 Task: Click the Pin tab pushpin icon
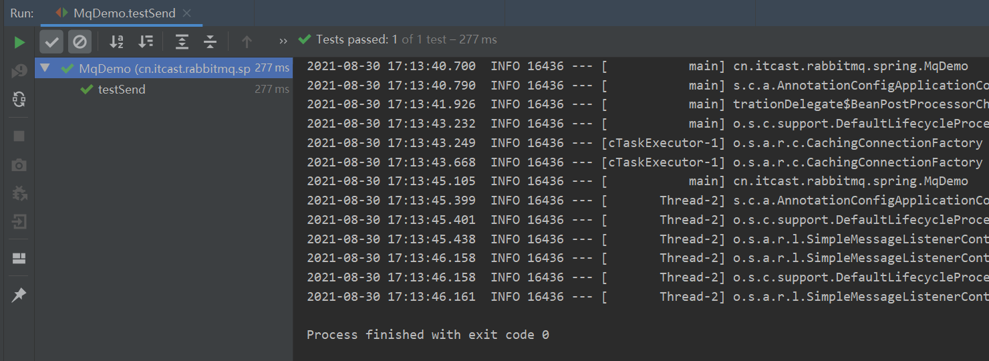click(19, 294)
